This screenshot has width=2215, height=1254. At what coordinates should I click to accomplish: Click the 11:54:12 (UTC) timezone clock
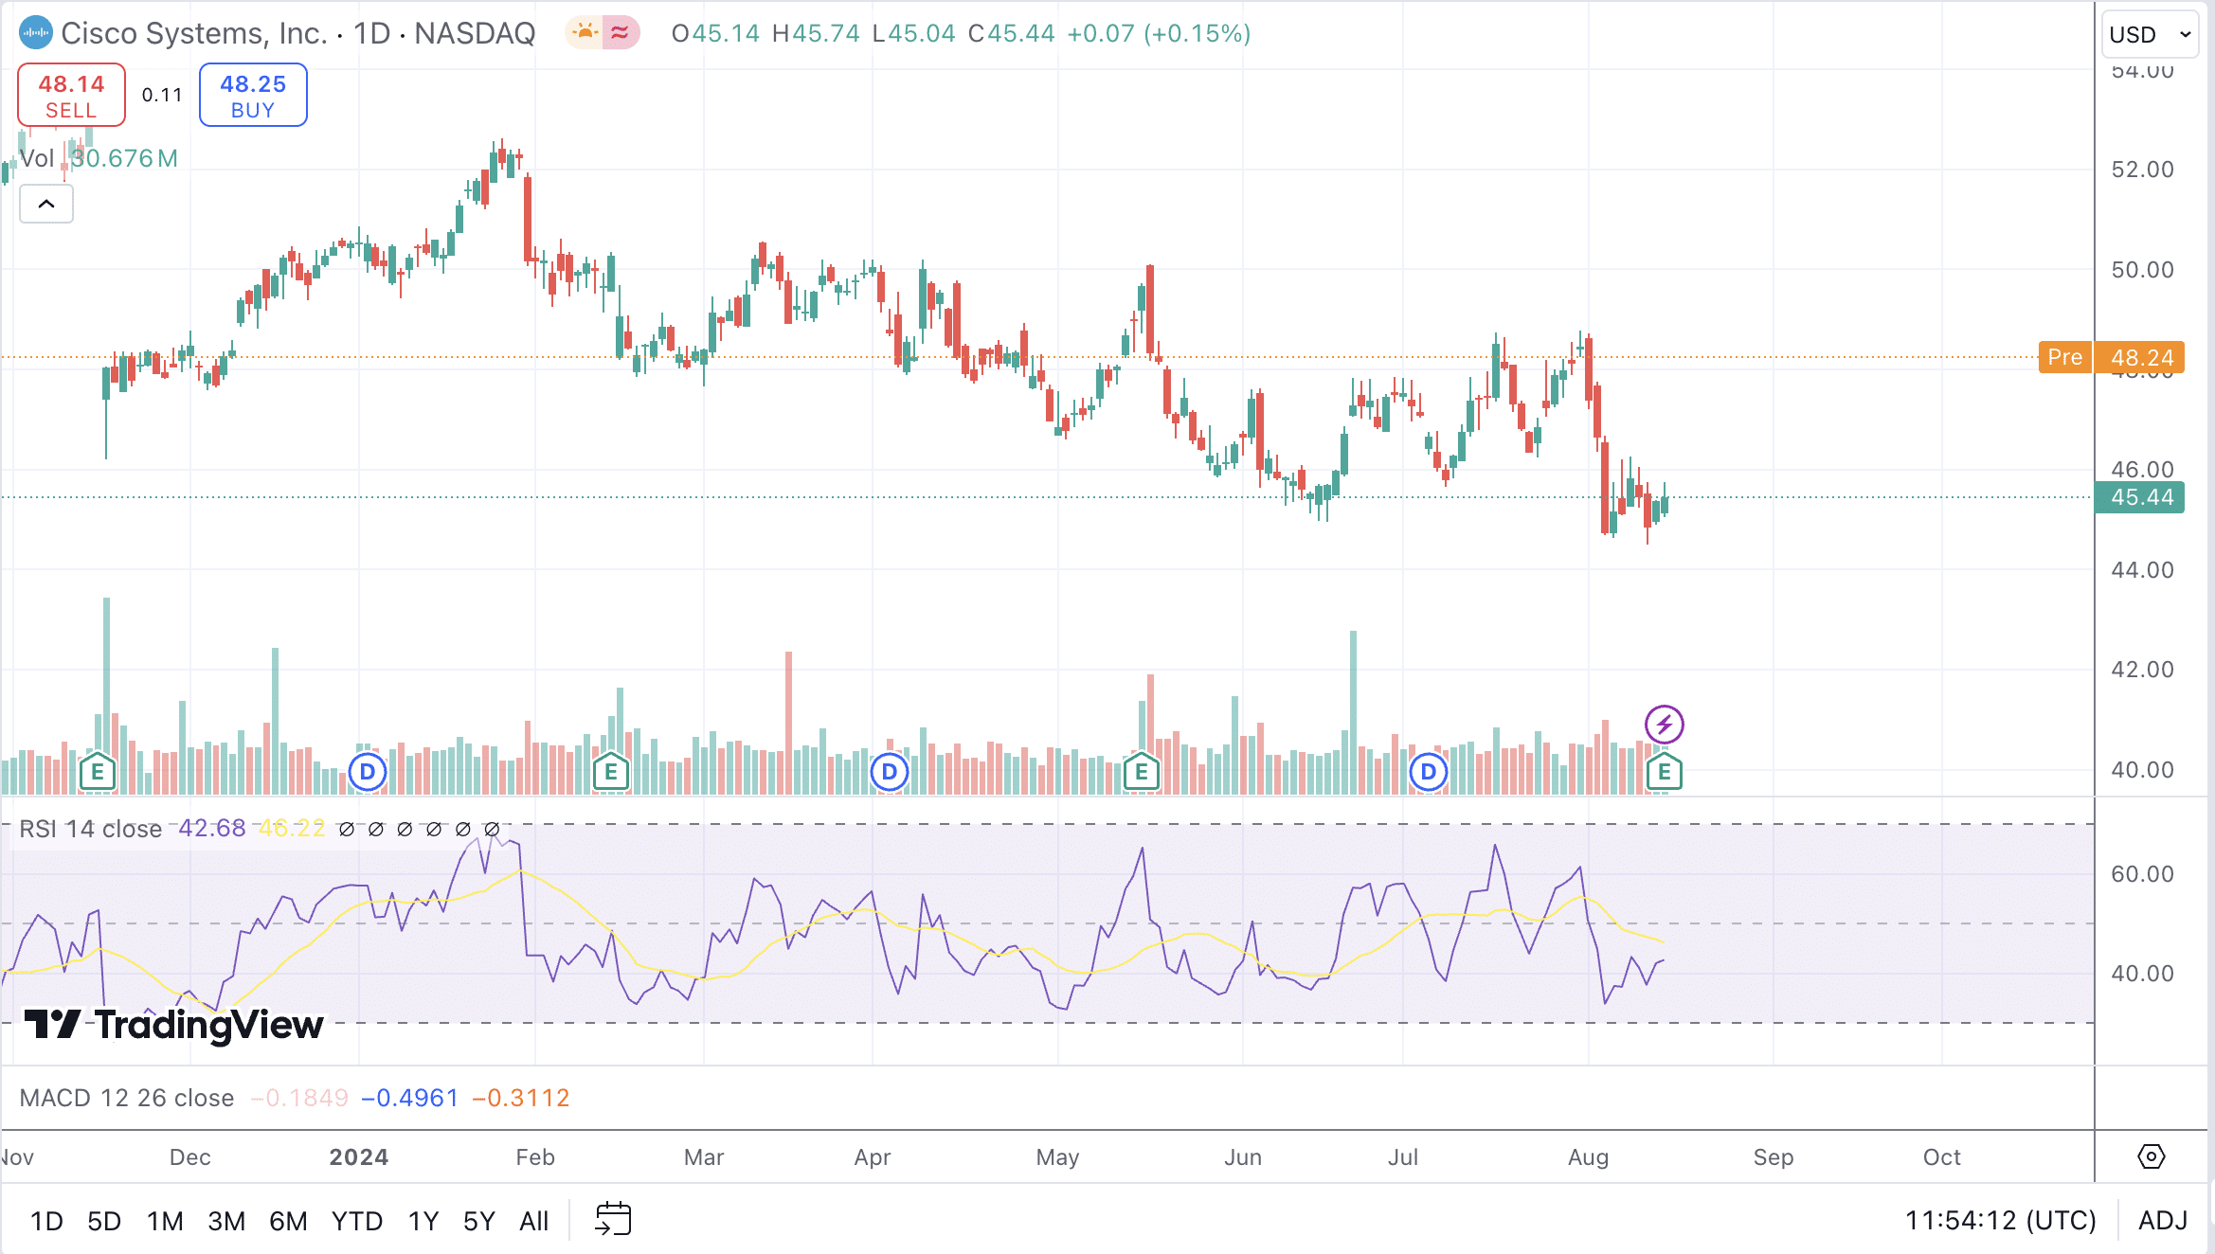(2000, 1221)
